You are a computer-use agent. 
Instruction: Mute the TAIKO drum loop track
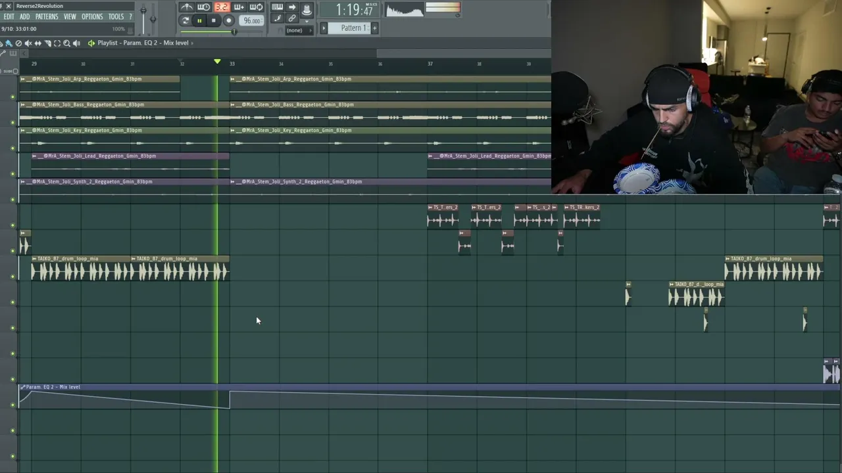click(x=12, y=276)
